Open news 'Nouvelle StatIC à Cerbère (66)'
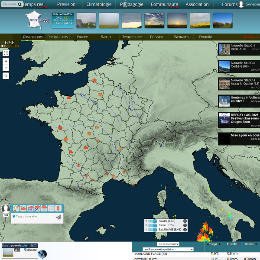Screen dimensions: 260x260 pyautogui.click(x=239, y=66)
